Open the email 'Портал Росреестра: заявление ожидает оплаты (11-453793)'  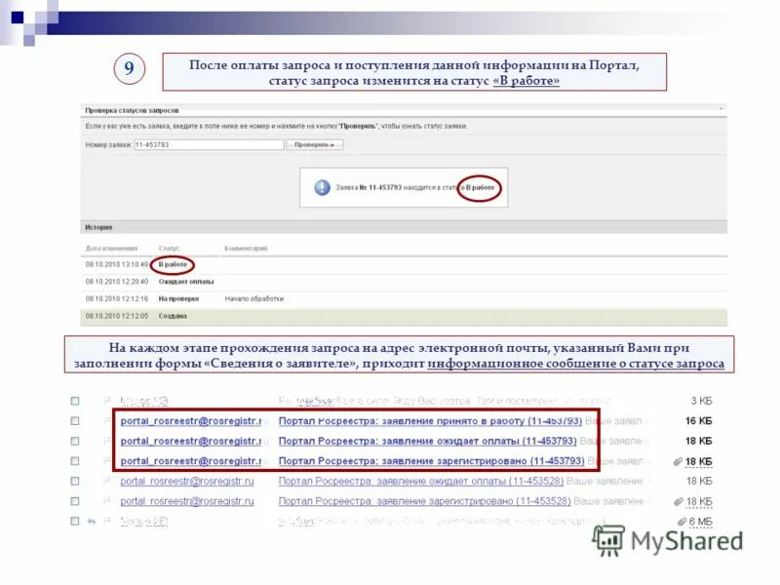pyautogui.click(x=427, y=442)
